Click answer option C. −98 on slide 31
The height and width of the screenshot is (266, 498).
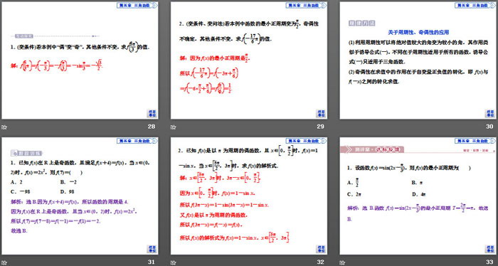21,192
